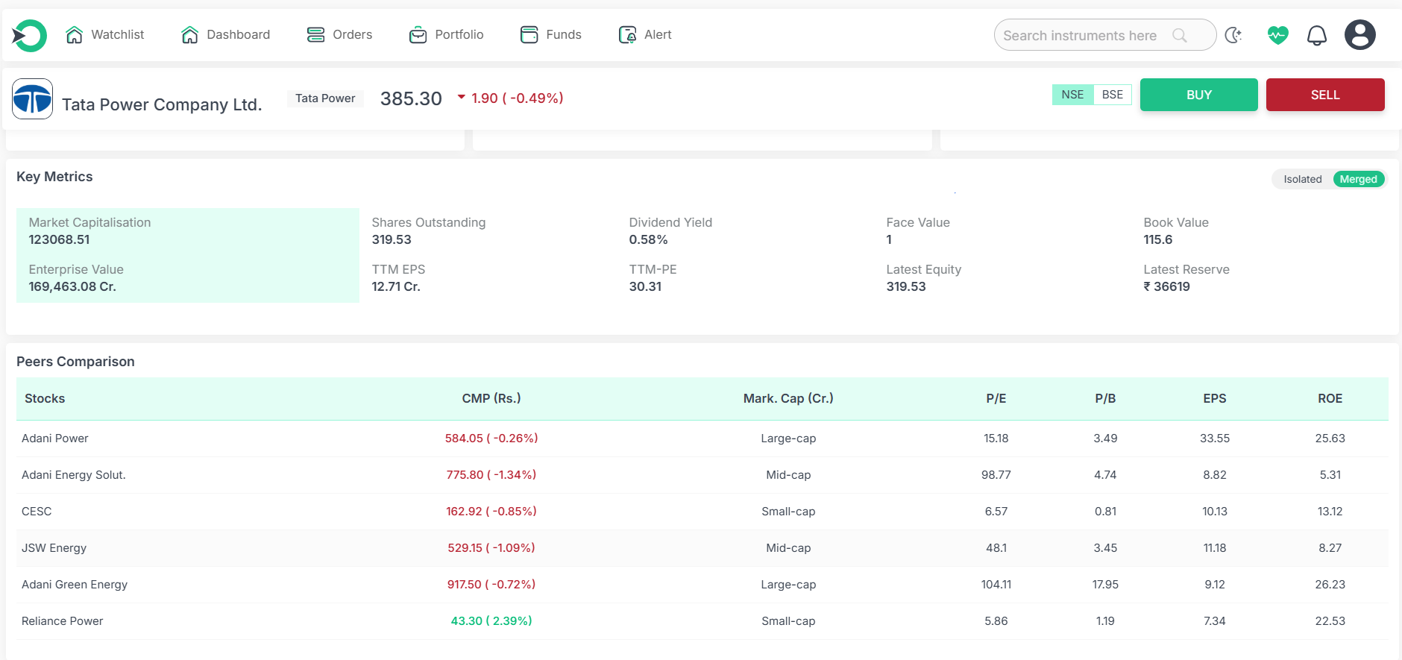Click the Tata Power Company Ltd. title
Image resolution: width=1402 pixels, height=660 pixels.
point(162,104)
